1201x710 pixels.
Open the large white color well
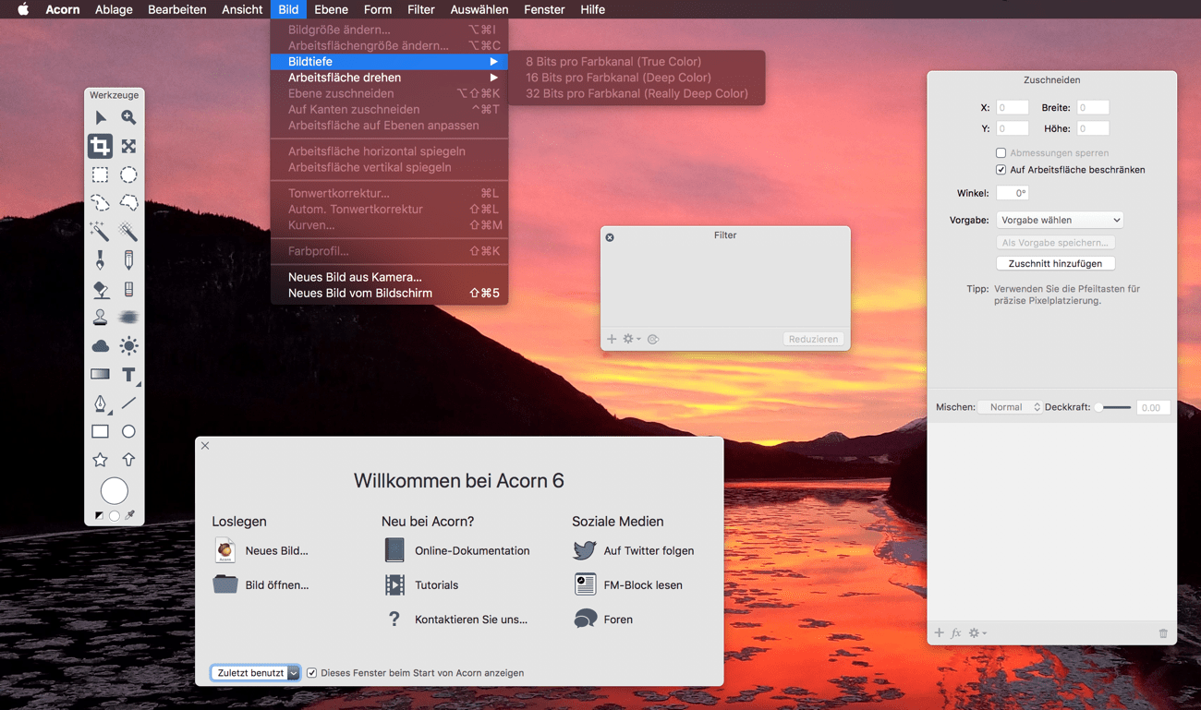(x=115, y=491)
